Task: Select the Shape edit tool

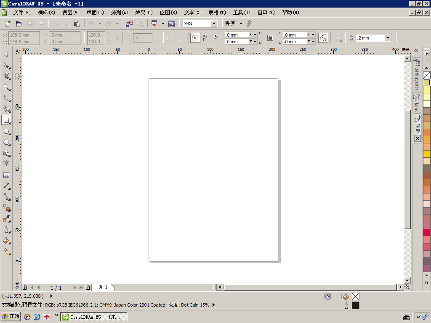Action: pyautogui.click(x=6, y=65)
